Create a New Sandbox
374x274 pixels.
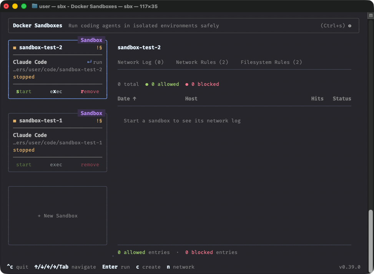(58, 216)
